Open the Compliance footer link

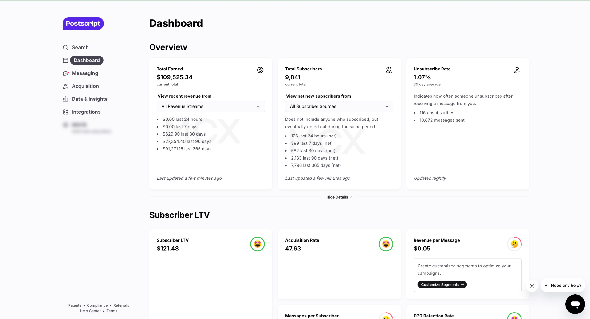[x=97, y=305]
